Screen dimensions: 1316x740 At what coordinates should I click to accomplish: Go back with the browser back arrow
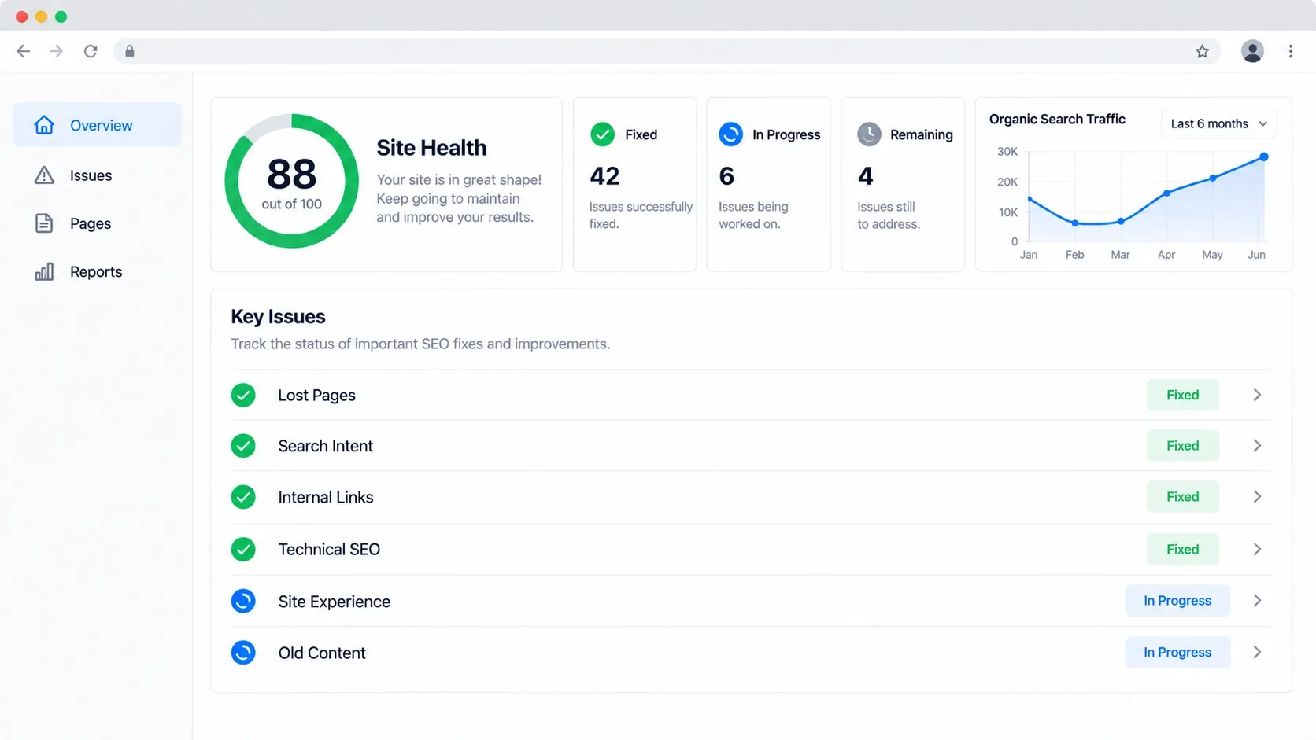[x=24, y=51]
